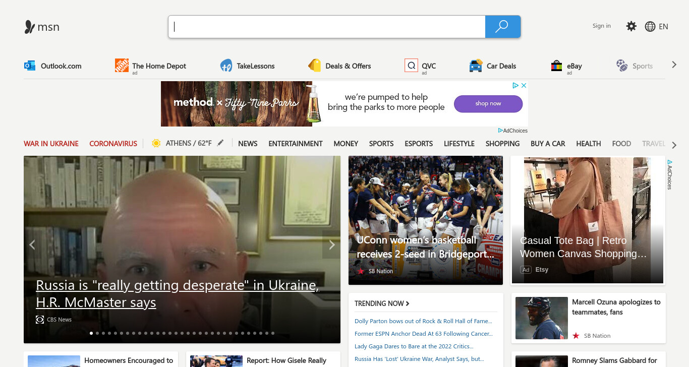Open the AdChoices link below banner

[x=513, y=131]
